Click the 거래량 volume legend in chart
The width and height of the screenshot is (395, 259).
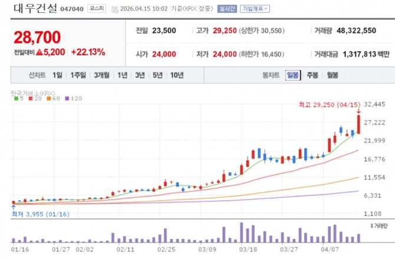(x=379, y=226)
